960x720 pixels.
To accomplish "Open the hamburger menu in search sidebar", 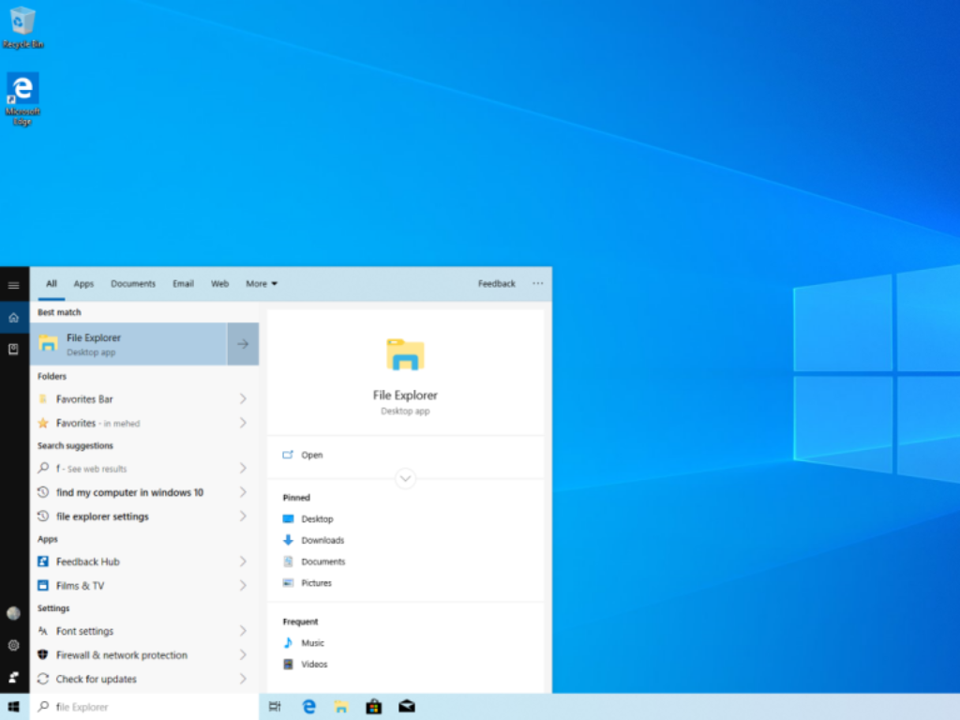I will click(x=14, y=285).
